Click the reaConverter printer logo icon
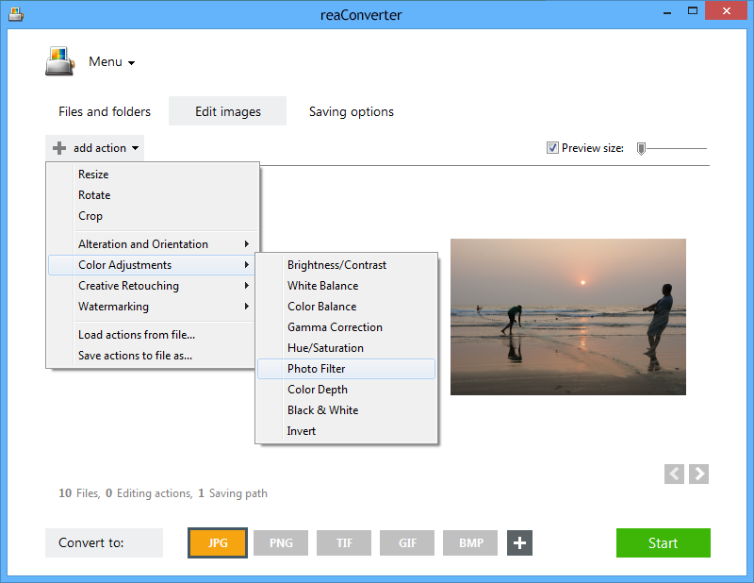Screen dimensions: 754x583 (59, 61)
